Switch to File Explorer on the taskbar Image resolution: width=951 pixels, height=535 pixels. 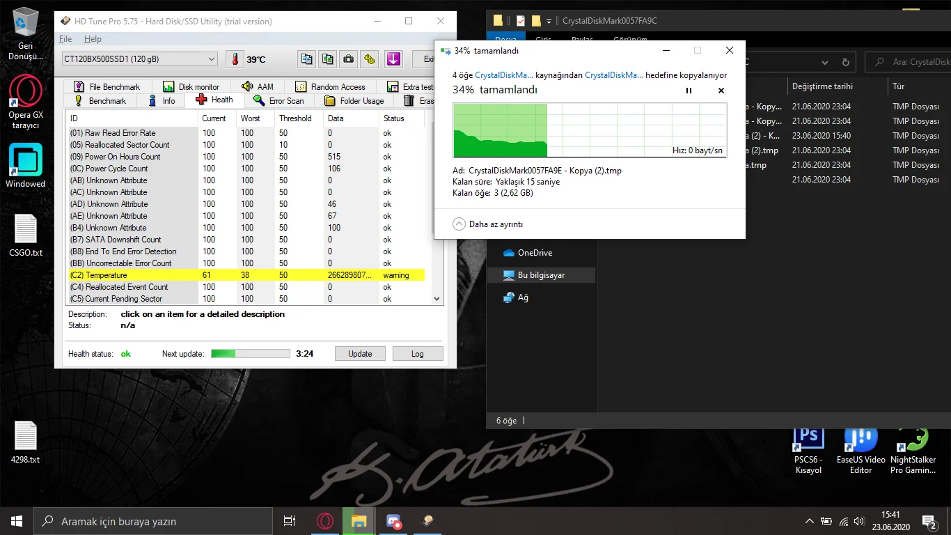point(359,521)
